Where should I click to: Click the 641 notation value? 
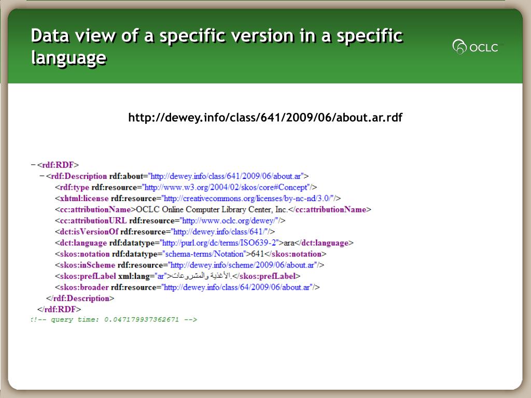tap(258, 254)
